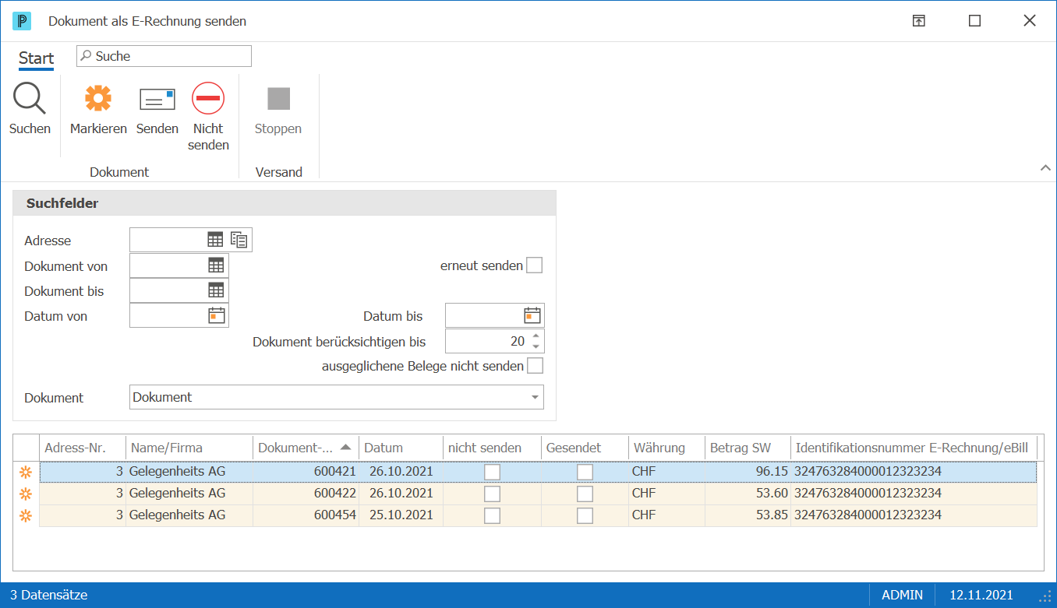
Task: Decrease Dokument berücksichtigen bis value
Action: tap(536, 346)
